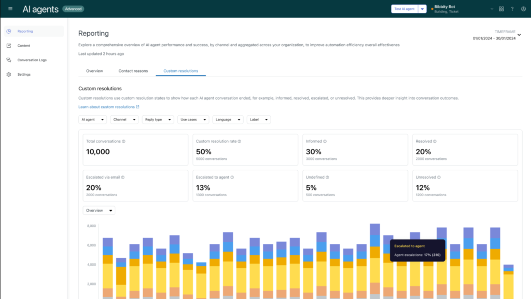Open the AI agent filter dropdown
The width and height of the screenshot is (531, 299).
click(92, 119)
